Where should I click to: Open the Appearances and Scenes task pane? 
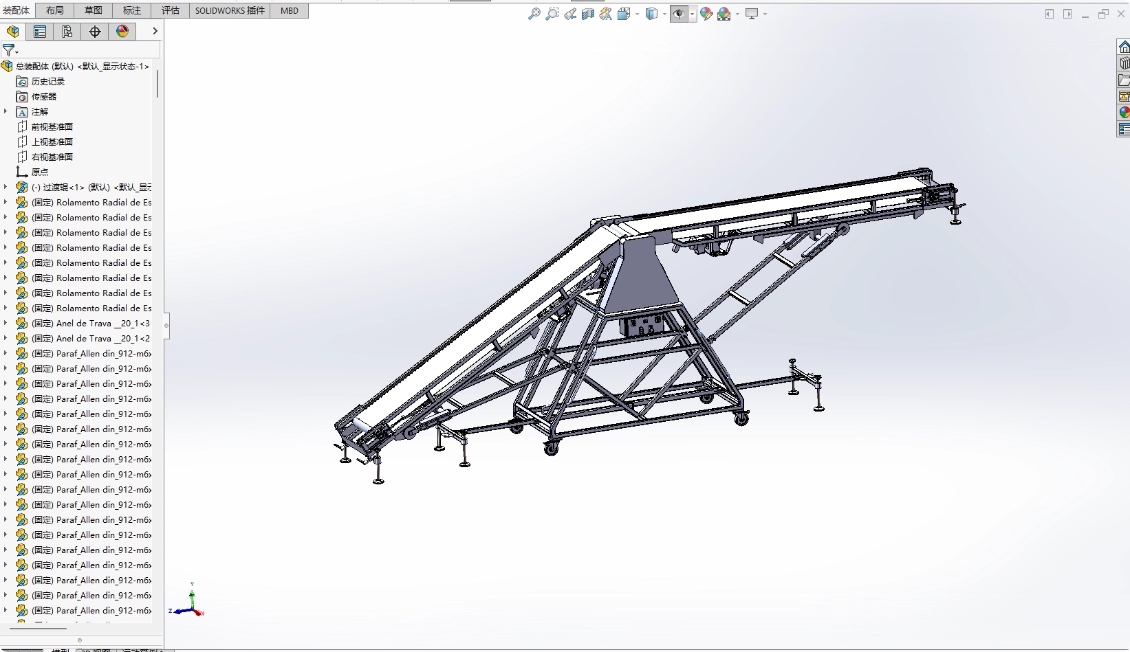pyautogui.click(x=1124, y=112)
